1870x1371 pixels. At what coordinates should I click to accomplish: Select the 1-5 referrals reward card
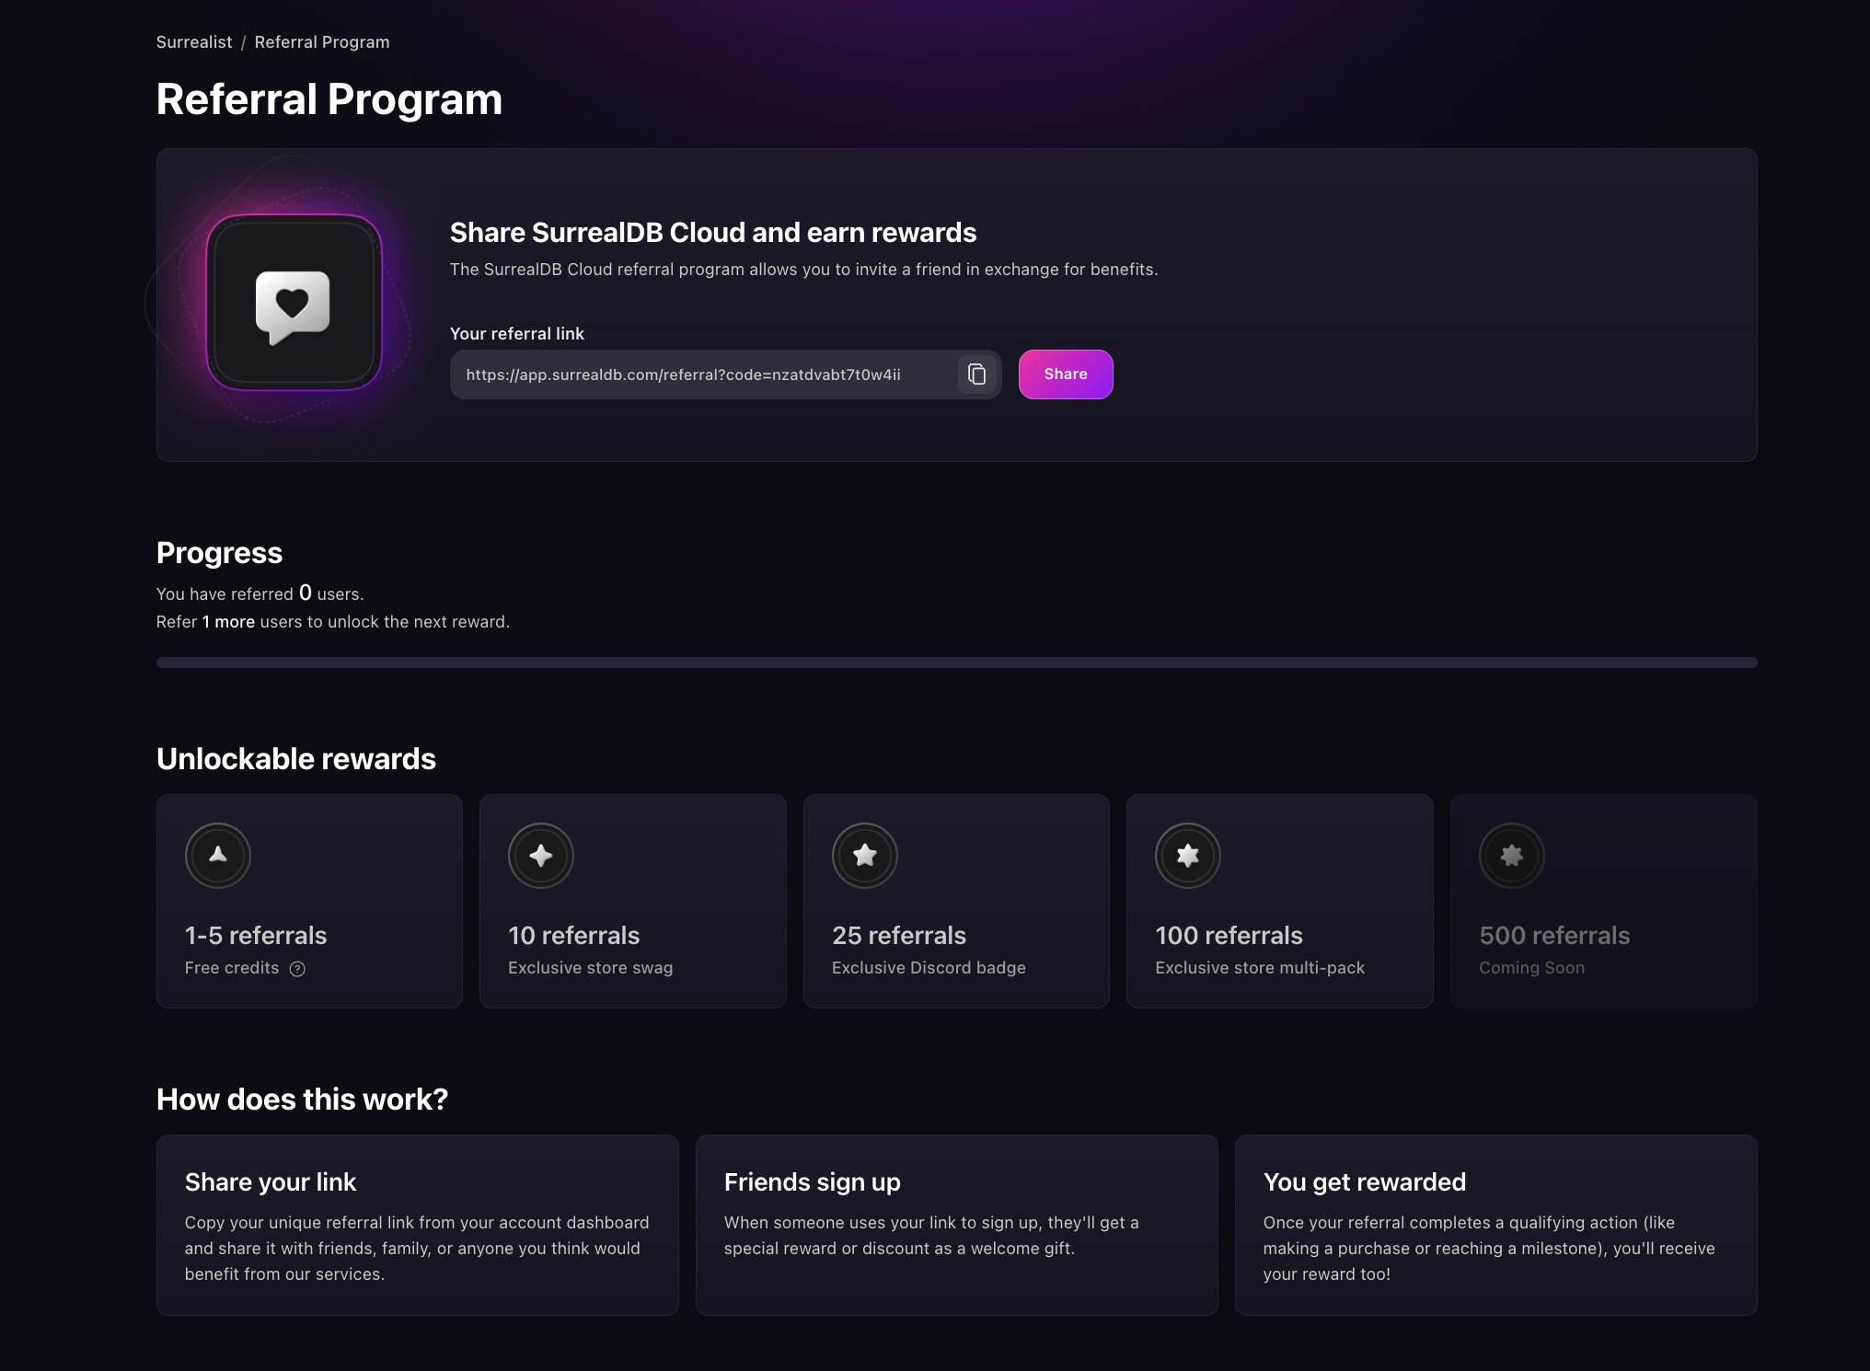(308, 902)
